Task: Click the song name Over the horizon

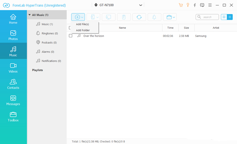Action: (94, 36)
